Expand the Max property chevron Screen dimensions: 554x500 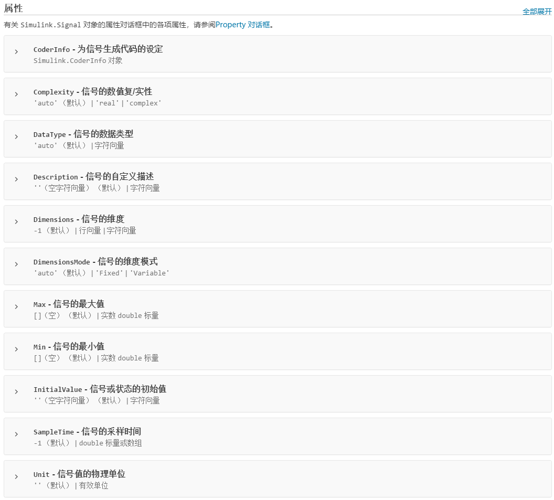coord(16,306)
